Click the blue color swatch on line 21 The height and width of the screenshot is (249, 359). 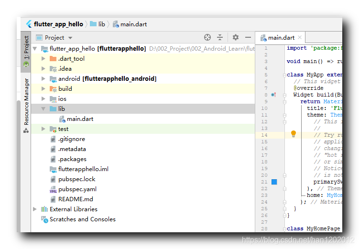point(274,182)
